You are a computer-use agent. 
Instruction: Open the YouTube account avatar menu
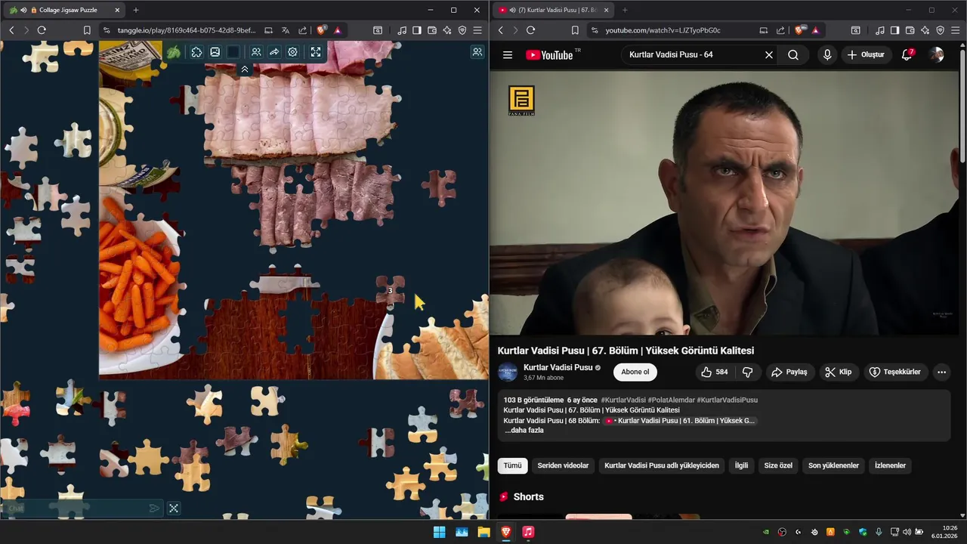pyautogui.click(x=937, y=55)
